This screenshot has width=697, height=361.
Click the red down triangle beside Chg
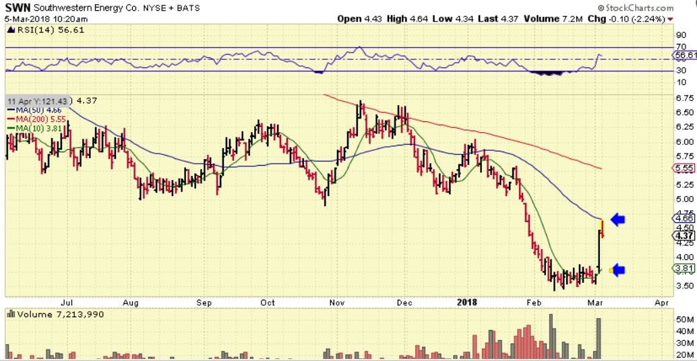click(688, 19)
